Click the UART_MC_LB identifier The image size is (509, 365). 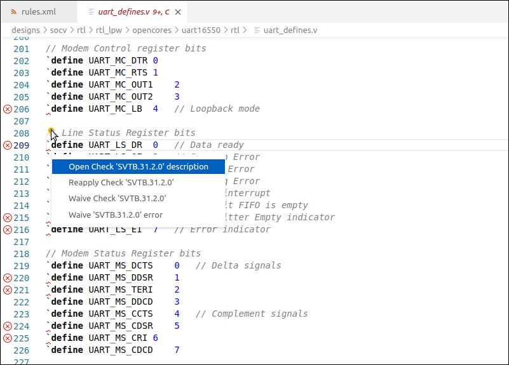pos(115,109)
